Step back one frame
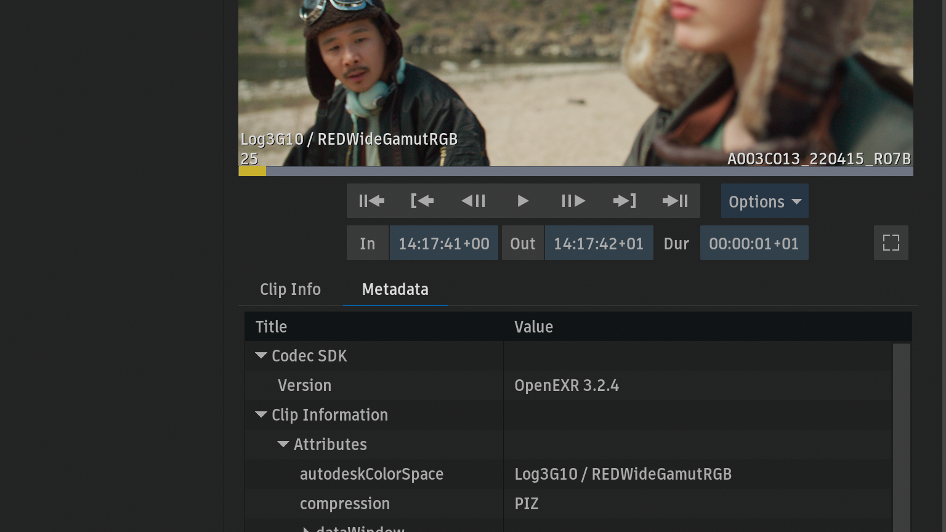The width and height of the screenshot is (946, 532). 473,201
